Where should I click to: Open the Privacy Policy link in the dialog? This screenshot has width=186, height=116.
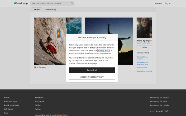pos(104,50)
